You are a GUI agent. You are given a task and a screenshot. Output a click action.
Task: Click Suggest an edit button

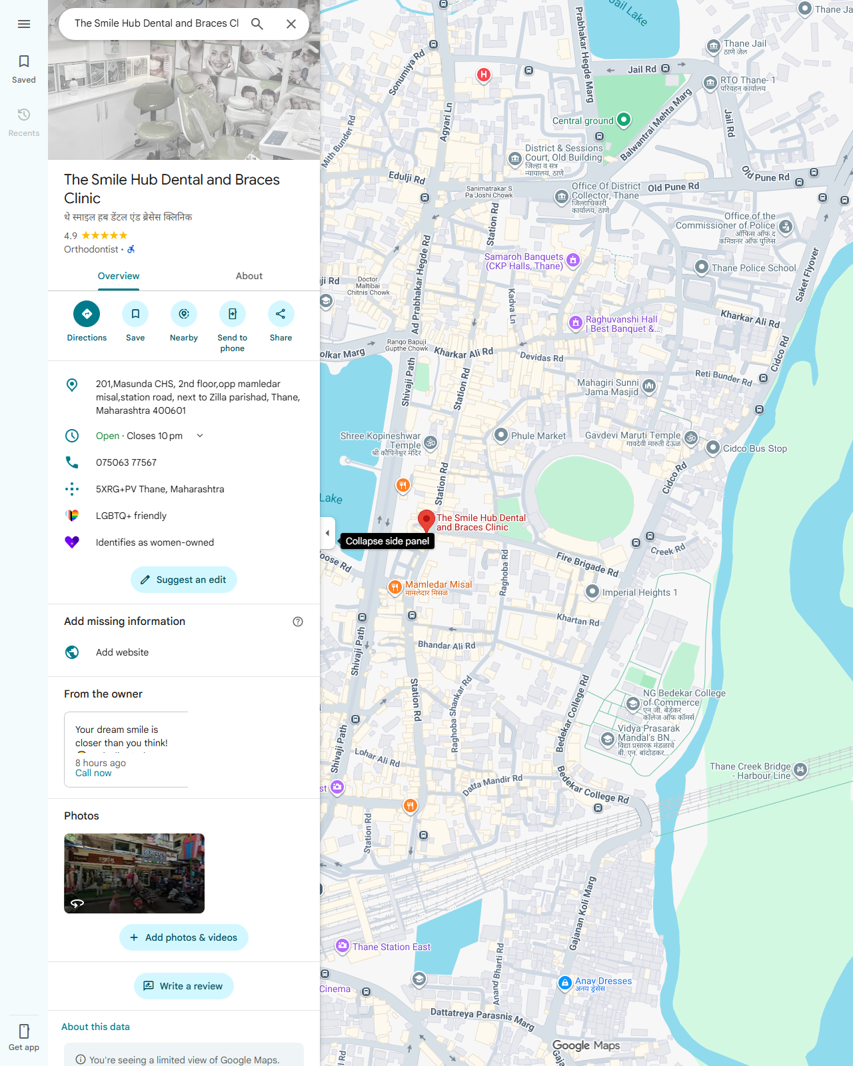[x=184, y=580]
